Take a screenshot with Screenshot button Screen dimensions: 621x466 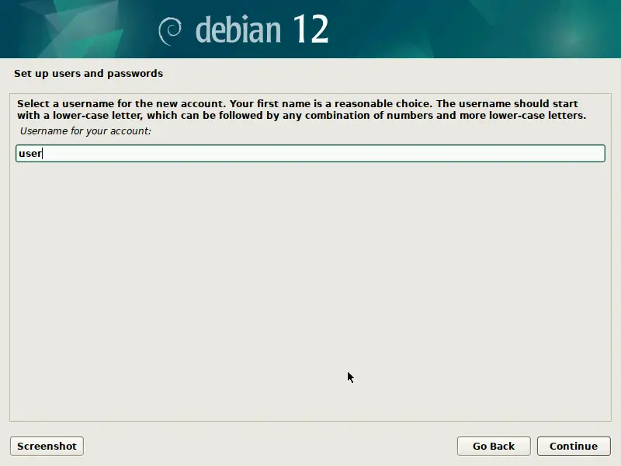pyautogui.click(x=47, y=446)
